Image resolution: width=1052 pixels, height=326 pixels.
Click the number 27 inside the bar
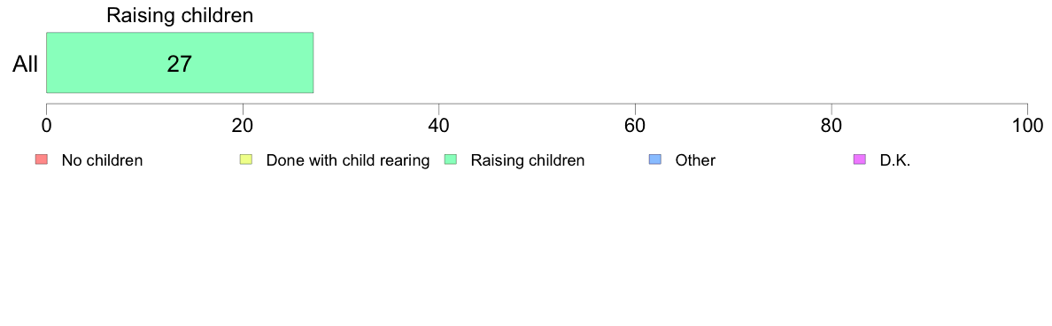click(180, 65)
